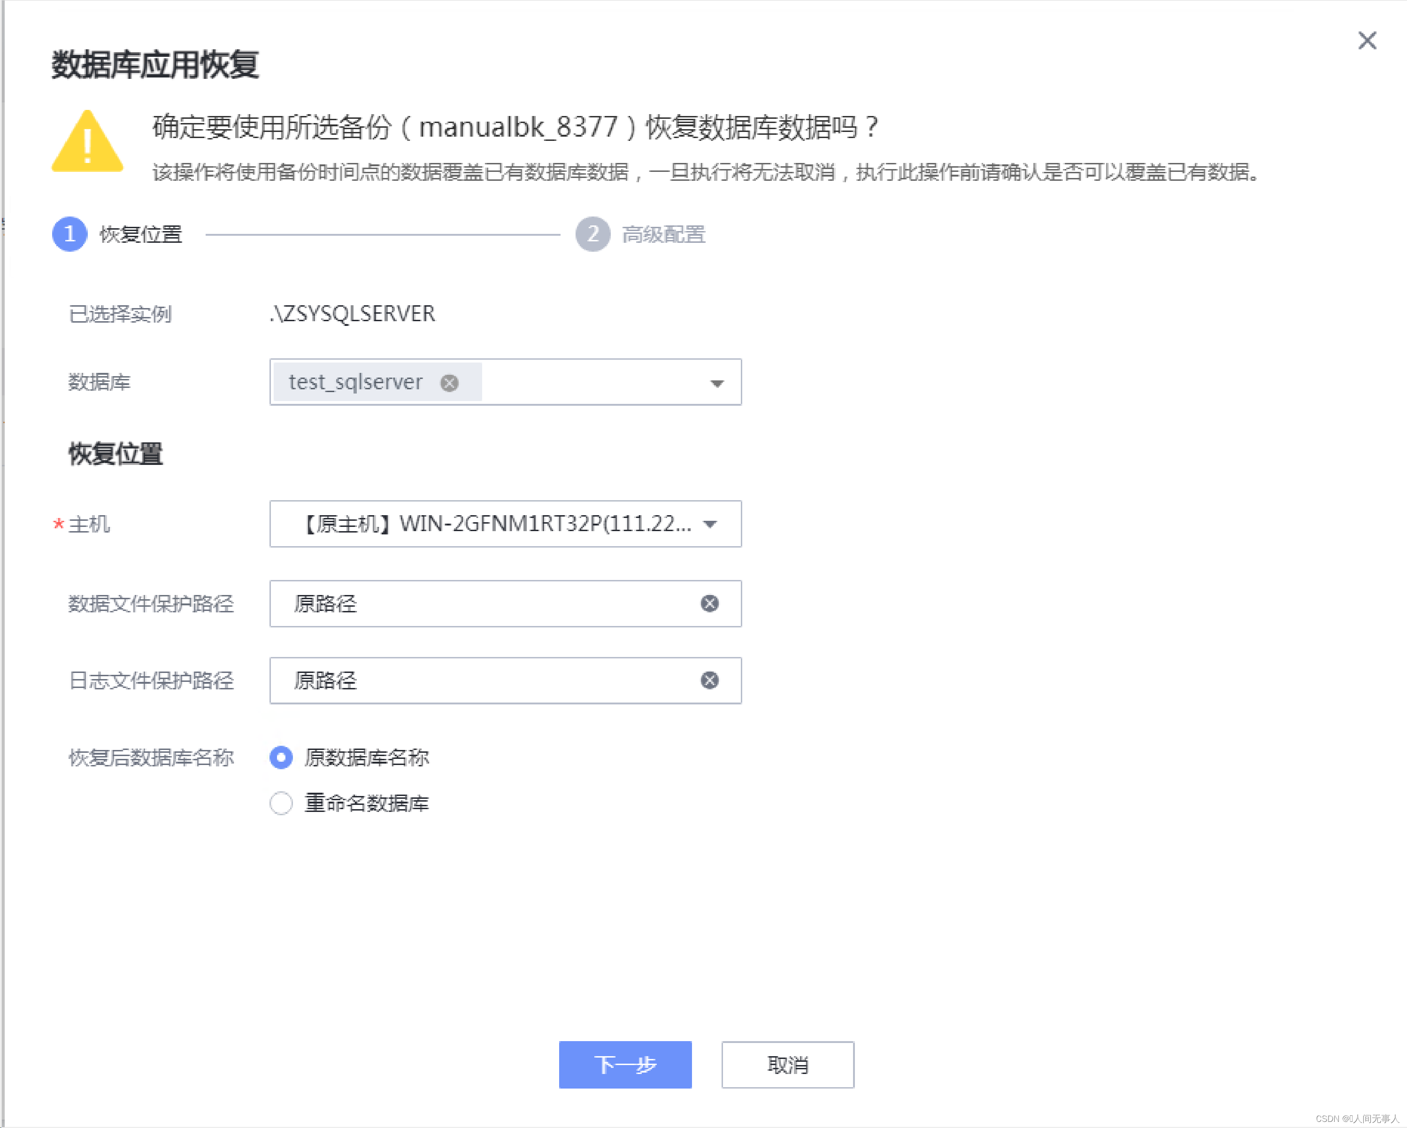
Task: Go to step 1 恢复位置
Action: pos(117,234)
